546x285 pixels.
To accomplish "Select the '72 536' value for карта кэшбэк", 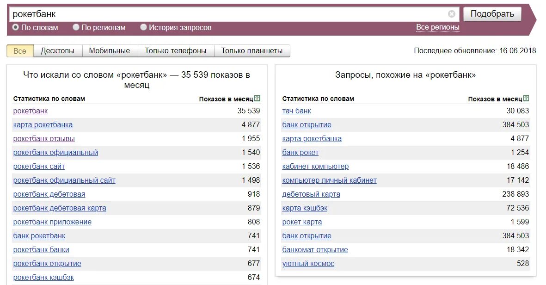I will tap(517, 208).
